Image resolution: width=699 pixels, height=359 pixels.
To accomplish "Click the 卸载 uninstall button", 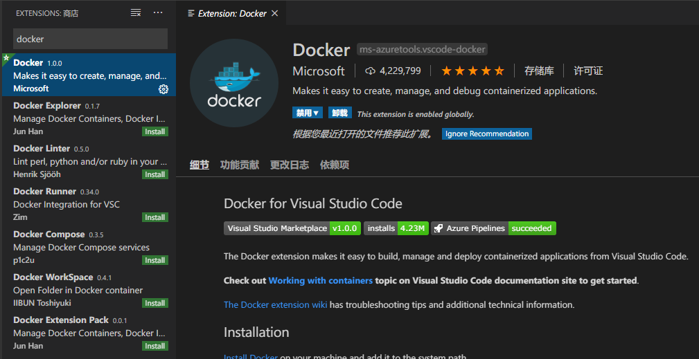I will tap(340, 113).
